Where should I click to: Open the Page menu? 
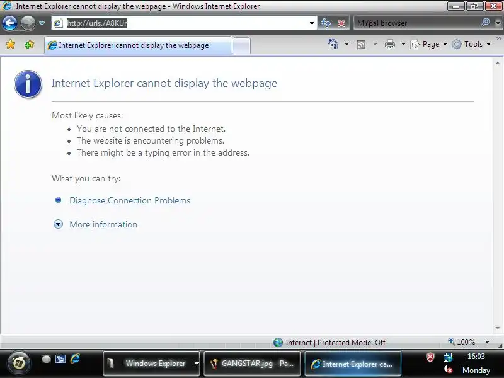click(x=429, y=44)
